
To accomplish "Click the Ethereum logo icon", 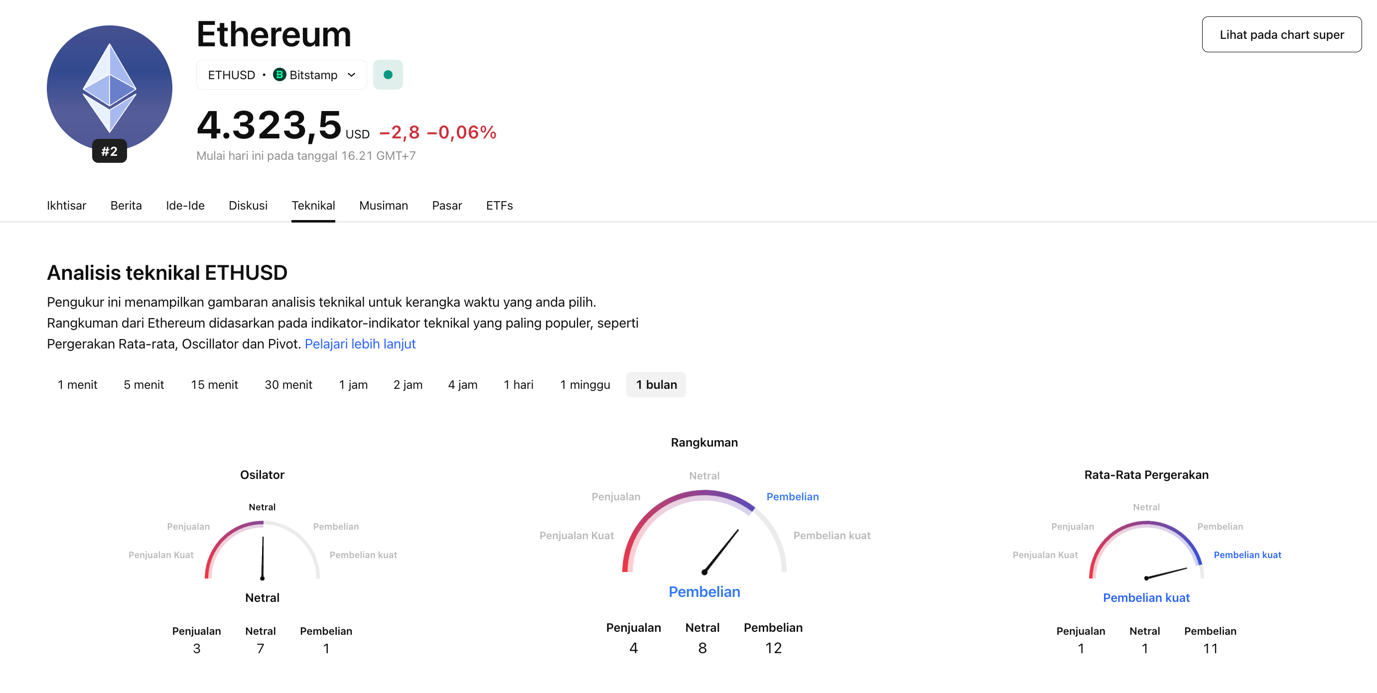I will [x=109, y=88].
